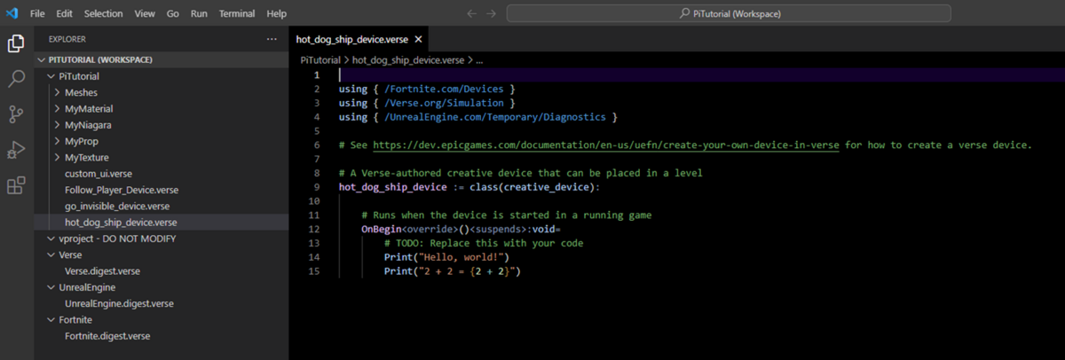Collapse the Fortnite folder
Viewport: 1065px width, 360px height.
point(162,320)
